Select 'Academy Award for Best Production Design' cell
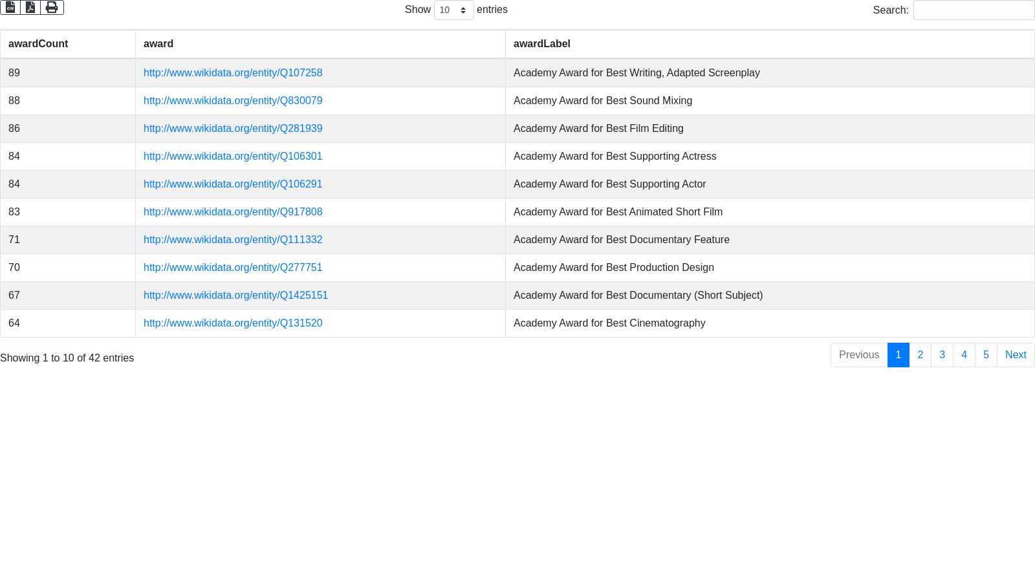The width and height of the screenshot is (1035, 582). click(770, 268)
